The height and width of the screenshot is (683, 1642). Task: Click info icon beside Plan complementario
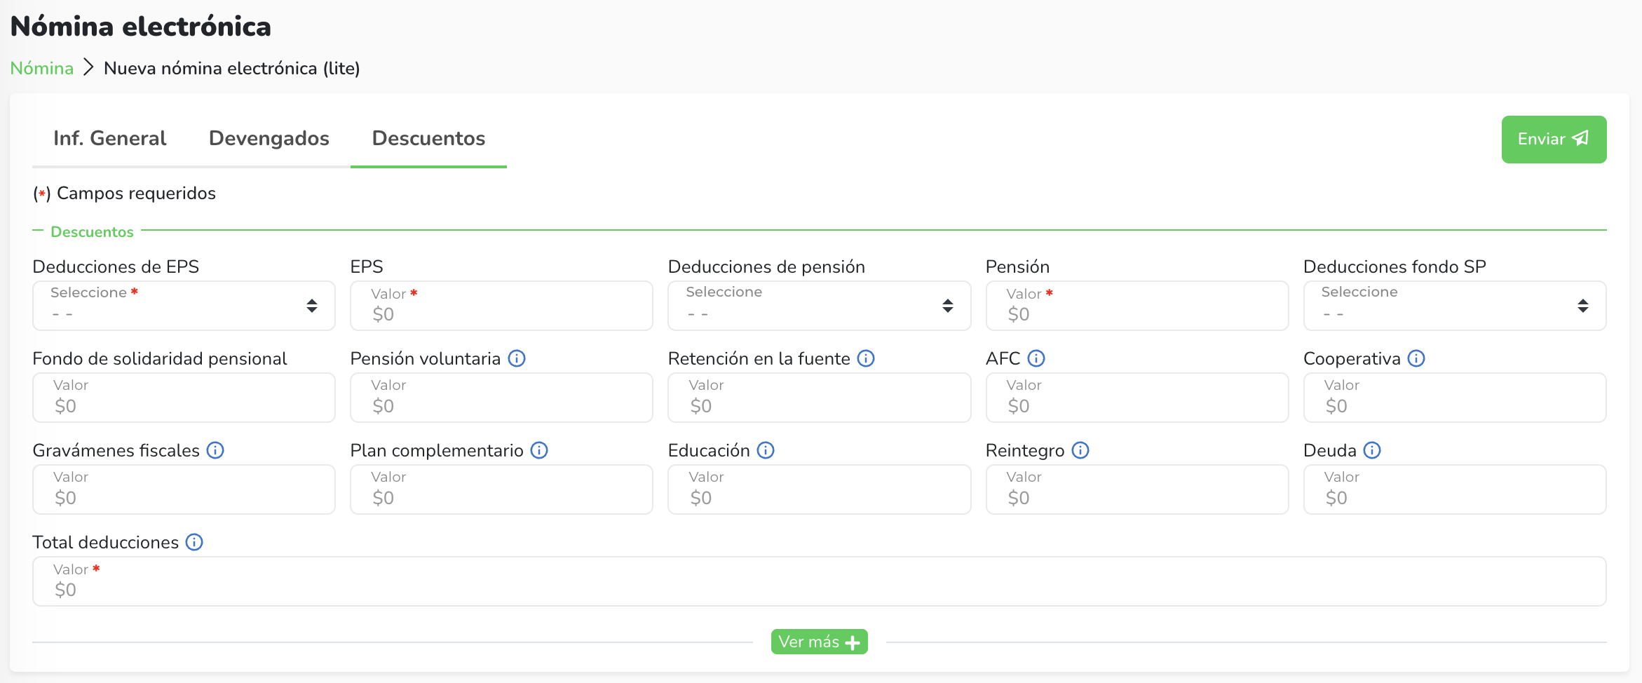(539, 450)
